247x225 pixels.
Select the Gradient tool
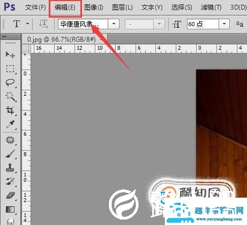click(10, 209)
